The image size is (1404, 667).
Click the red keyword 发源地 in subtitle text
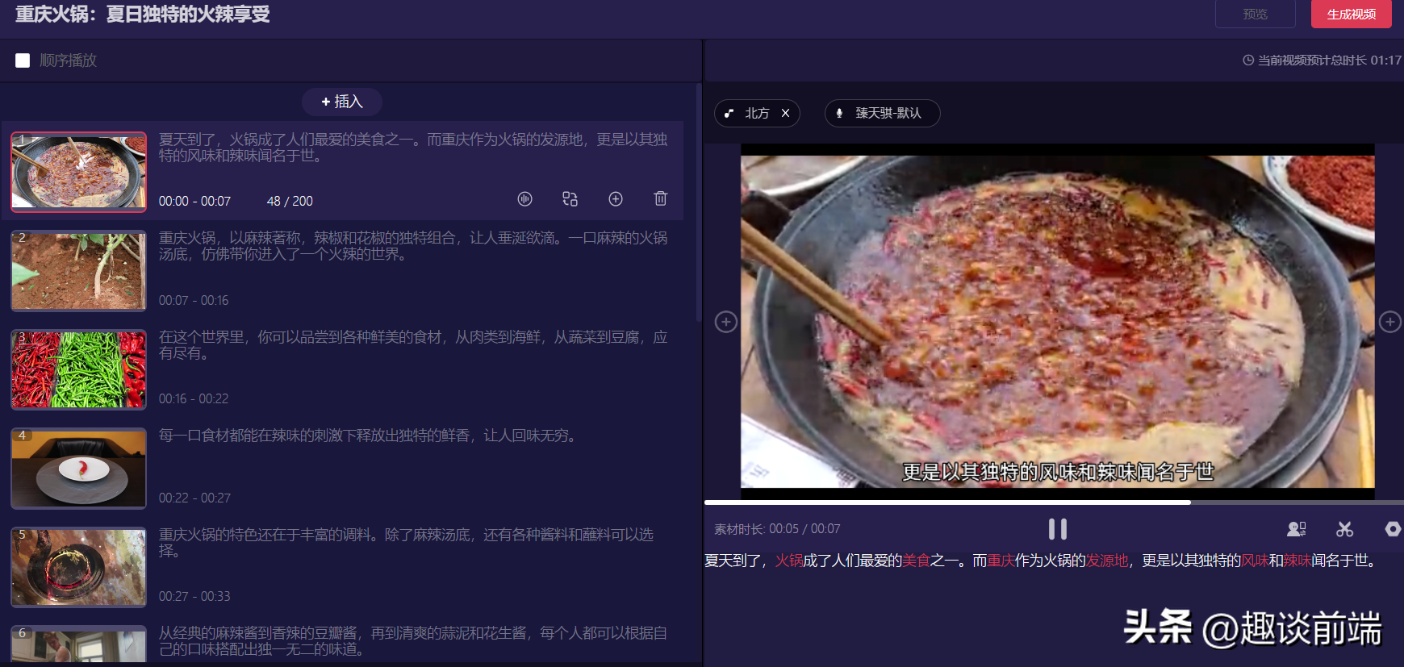point(1107,561)
